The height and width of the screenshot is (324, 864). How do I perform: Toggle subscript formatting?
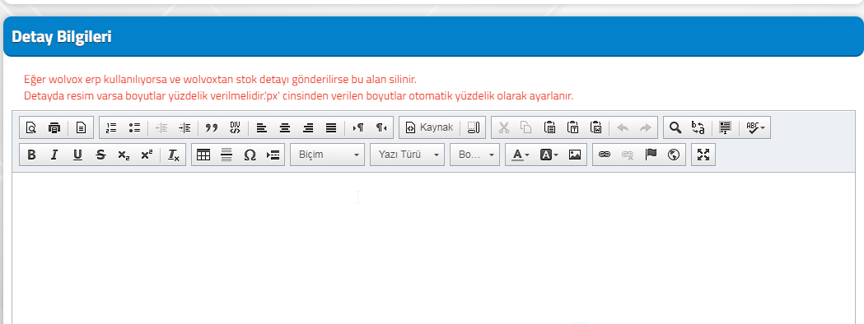pyautogui.click(x=124, y=155)
